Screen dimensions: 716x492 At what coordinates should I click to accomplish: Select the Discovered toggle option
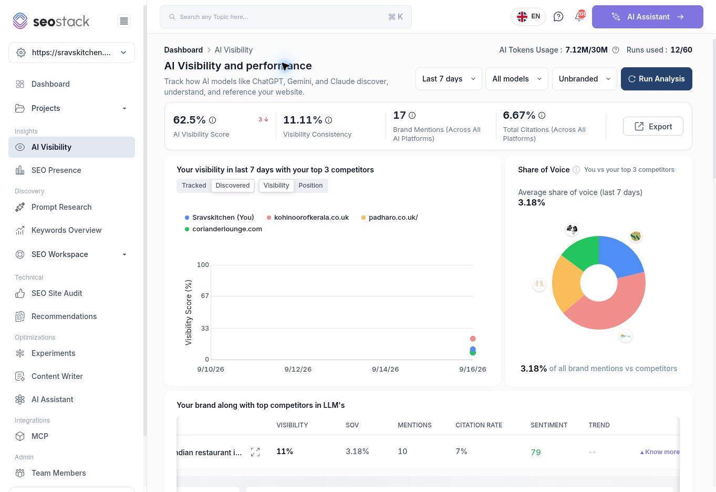[x=233, y=186]
